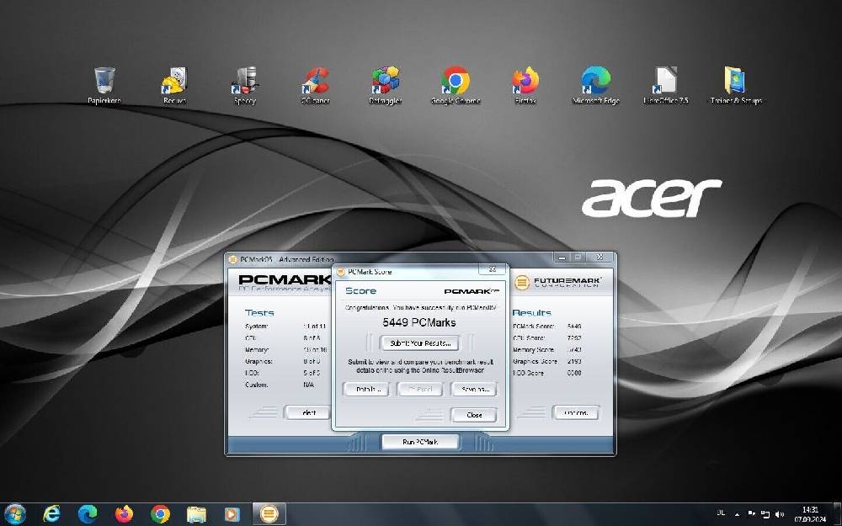Open the taskbar clock showing 14:31
This screenshot has width=842, height=526.
click(x=810, y=514)
